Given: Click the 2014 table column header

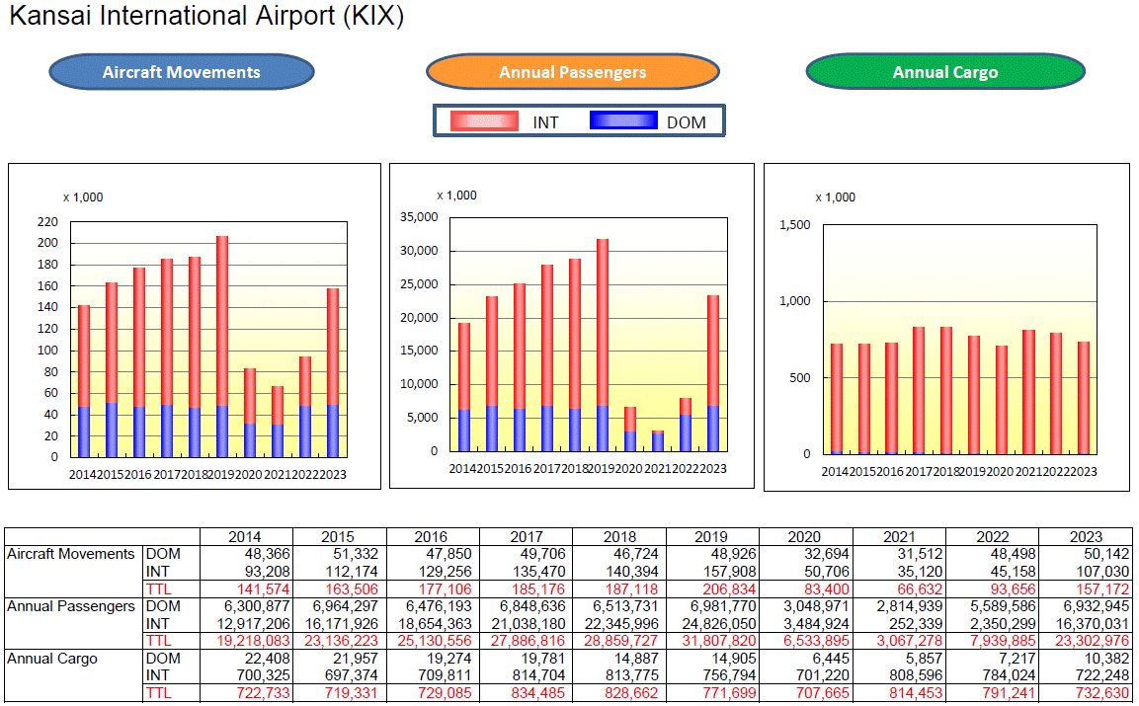Looking at the screenshot, I should 245,537.
